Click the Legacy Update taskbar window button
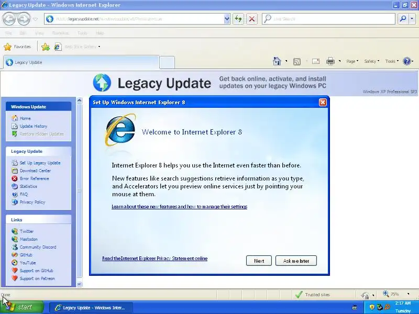419x314 pixels. (91, 308)
